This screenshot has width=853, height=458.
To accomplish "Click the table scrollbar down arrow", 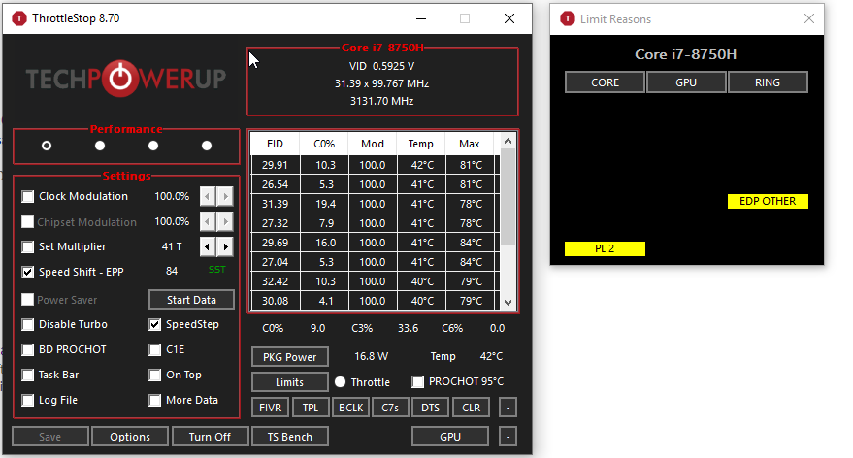I will point(509,303).
